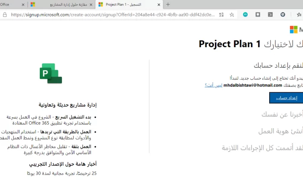Switch to the مقارنة حلول إدارة المشاريع tab
Viewport: 303px width, 191px height.
click(x=61, y=4)
